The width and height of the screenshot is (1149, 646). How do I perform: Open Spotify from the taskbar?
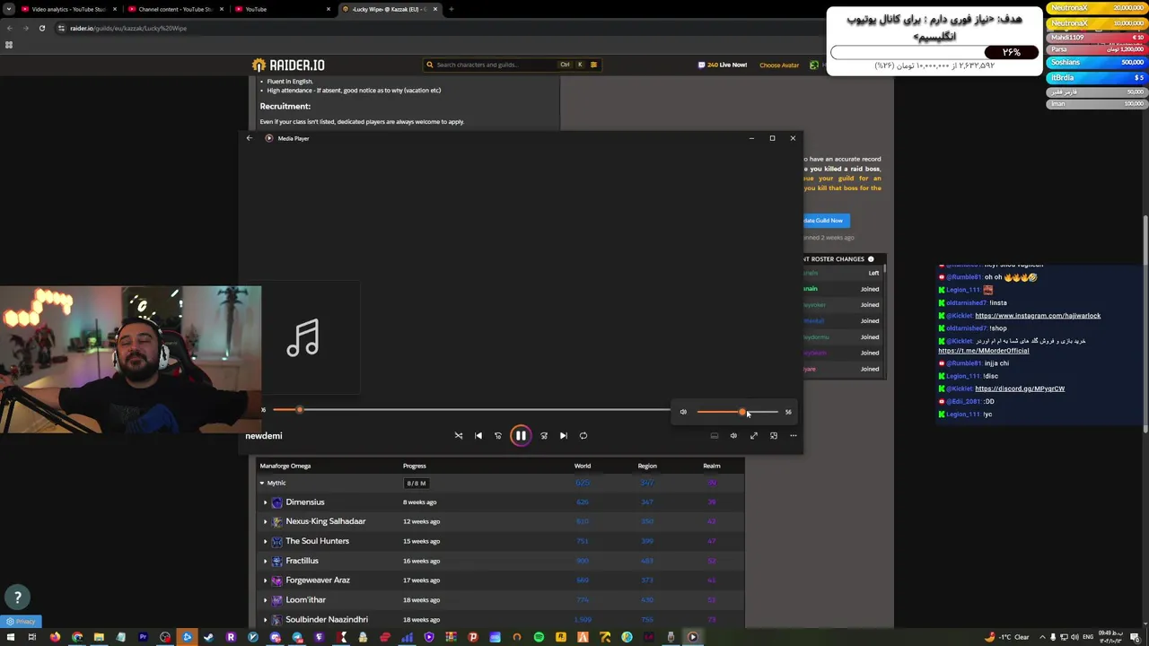(539, 637)
